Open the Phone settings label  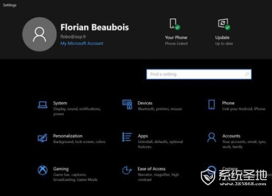click(x=228, y=103)
